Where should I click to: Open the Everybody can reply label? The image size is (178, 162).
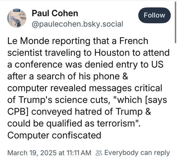[x=137, y=153]
